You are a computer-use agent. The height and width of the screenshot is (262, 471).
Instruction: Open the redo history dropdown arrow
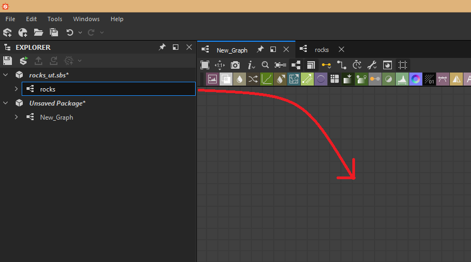coord(102,32)
